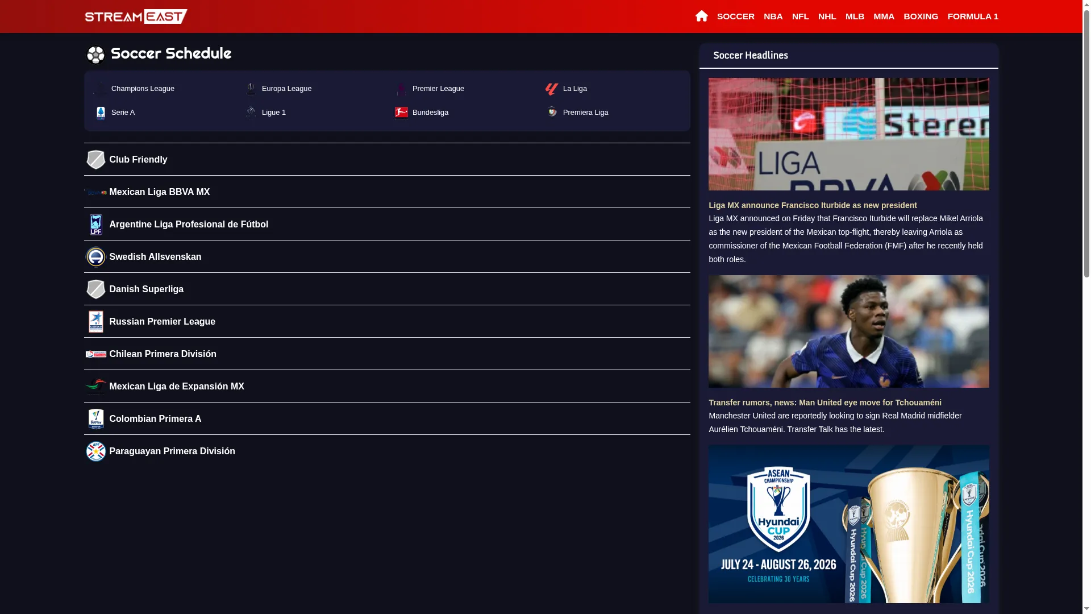Expand the Colombian Primera A section
This screenshot has width=1091, height=614.
(387, 419)
